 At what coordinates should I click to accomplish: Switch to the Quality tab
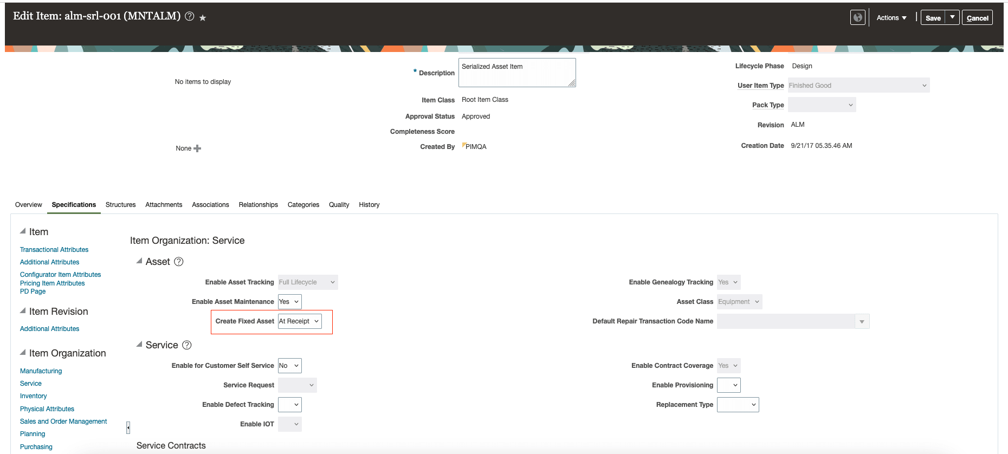(339, 205)
